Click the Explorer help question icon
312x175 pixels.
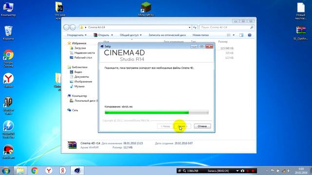point(250,35)
